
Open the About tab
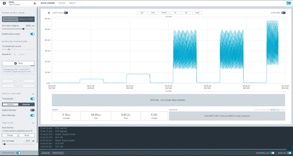click(72, 3)
